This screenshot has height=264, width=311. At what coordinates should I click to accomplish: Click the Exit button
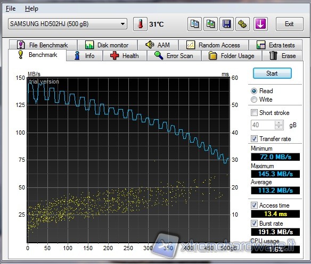pyautogui.click(x=289, y=24)
